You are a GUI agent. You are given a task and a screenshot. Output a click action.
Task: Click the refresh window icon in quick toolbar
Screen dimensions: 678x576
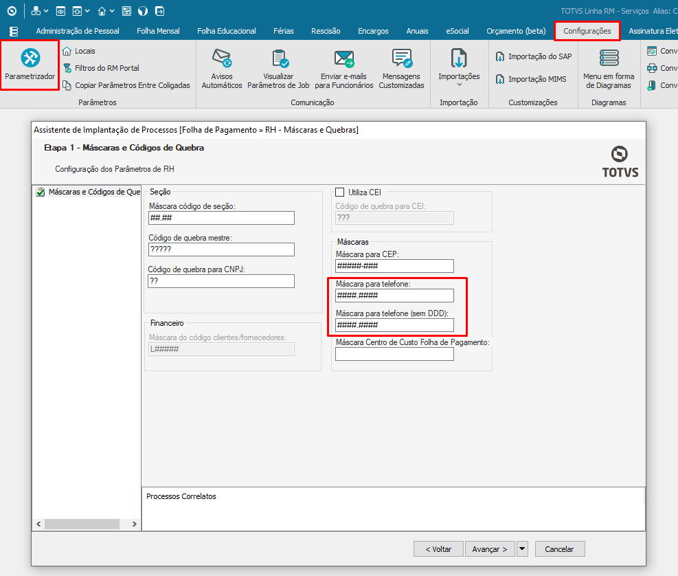(x=77, y=11)
